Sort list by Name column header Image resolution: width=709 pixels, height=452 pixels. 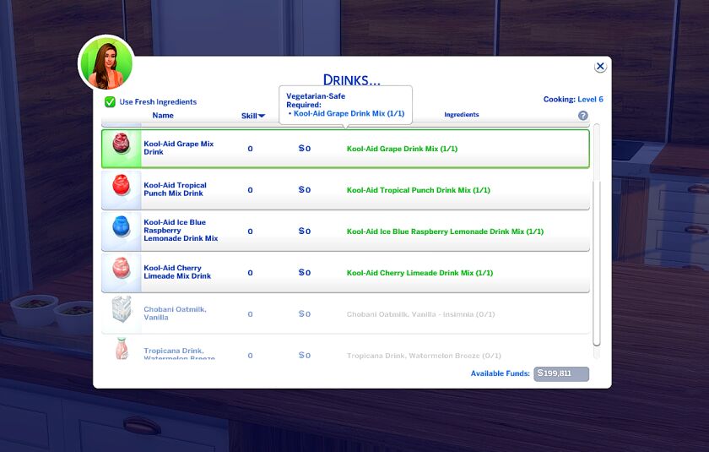[163, 116]
